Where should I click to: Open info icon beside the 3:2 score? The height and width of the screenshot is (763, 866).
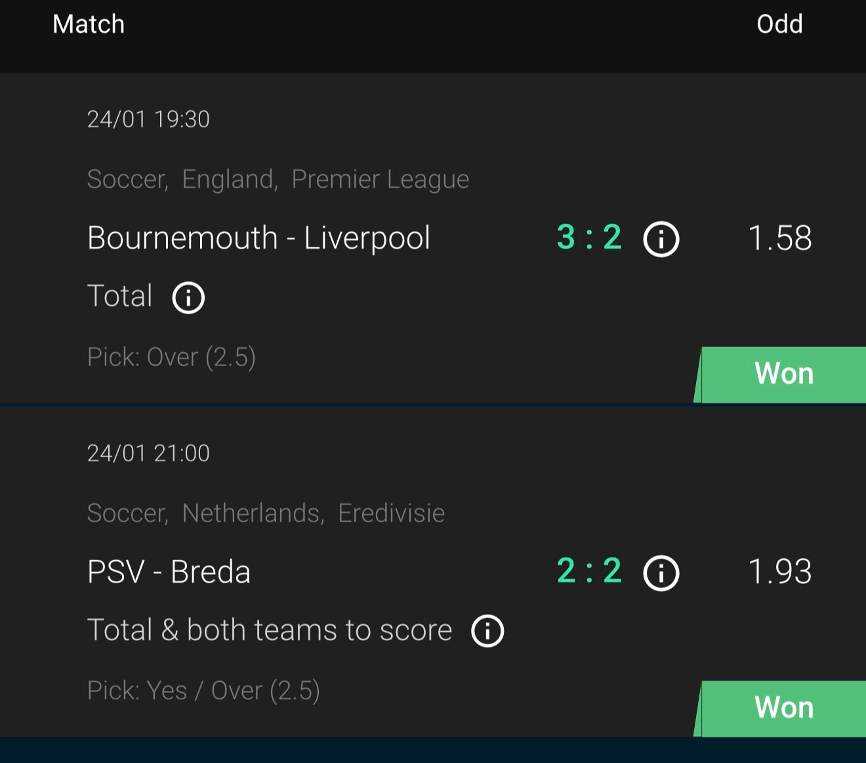(661, 239)
